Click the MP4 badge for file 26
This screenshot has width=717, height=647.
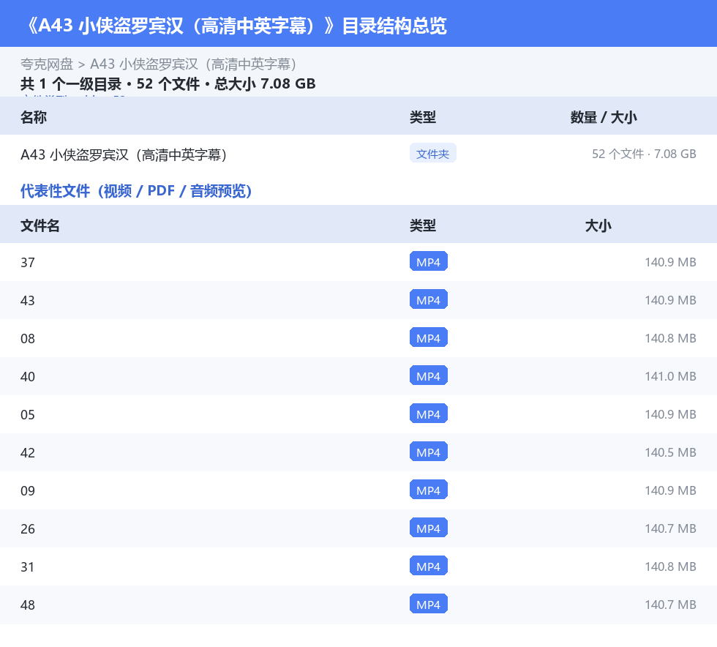point(429,528)
